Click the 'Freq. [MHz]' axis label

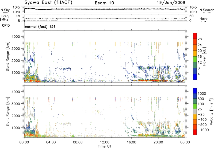click(5, 18)
